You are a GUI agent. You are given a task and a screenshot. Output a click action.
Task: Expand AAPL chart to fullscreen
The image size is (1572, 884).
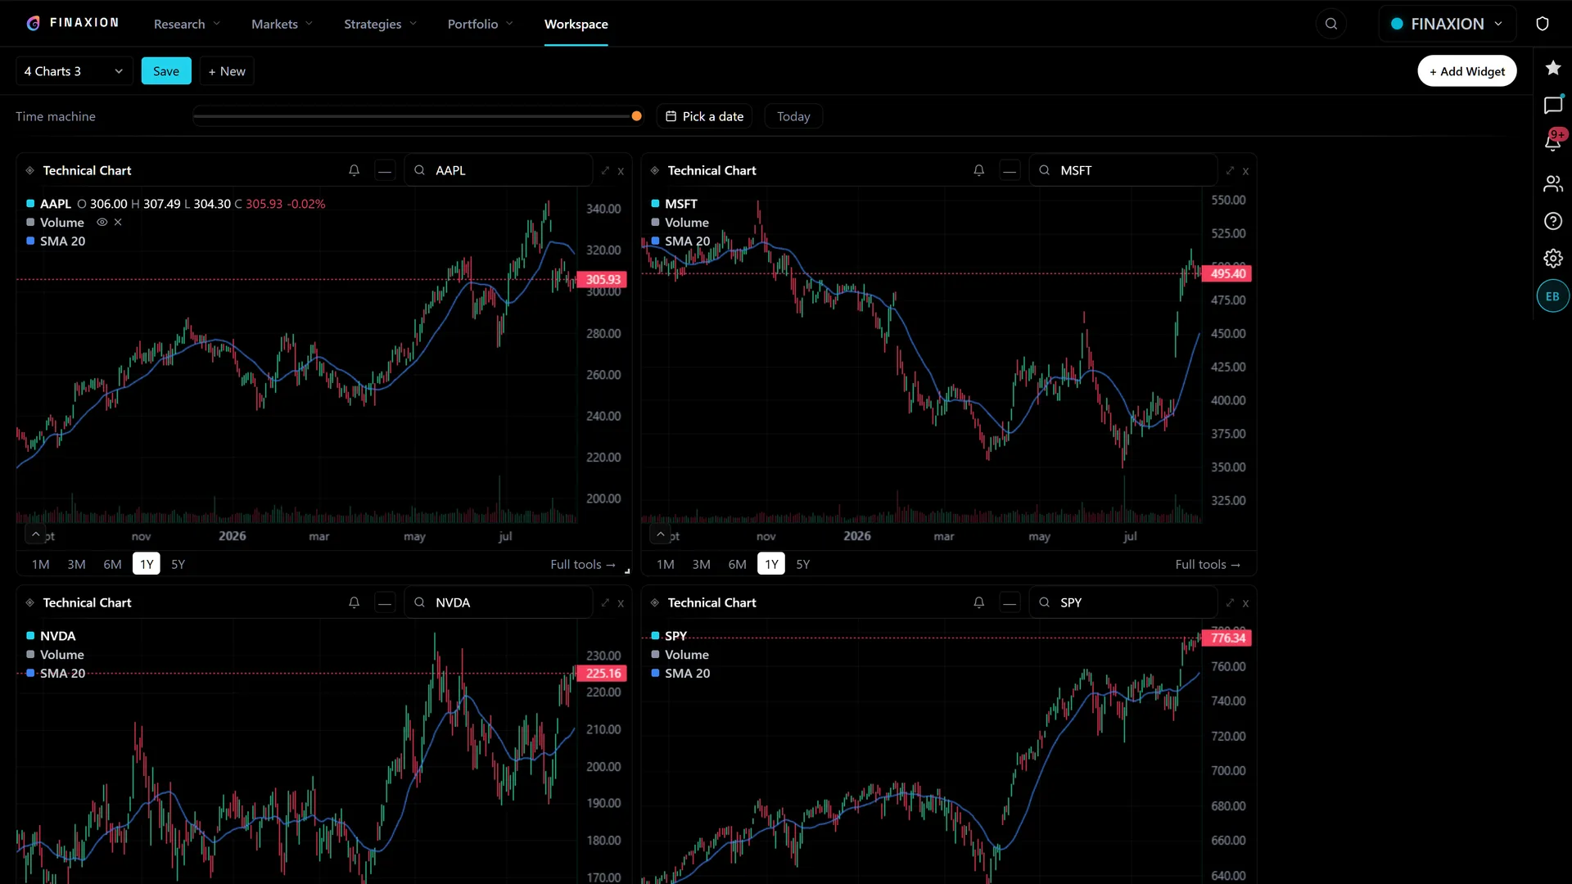[605, 170]
